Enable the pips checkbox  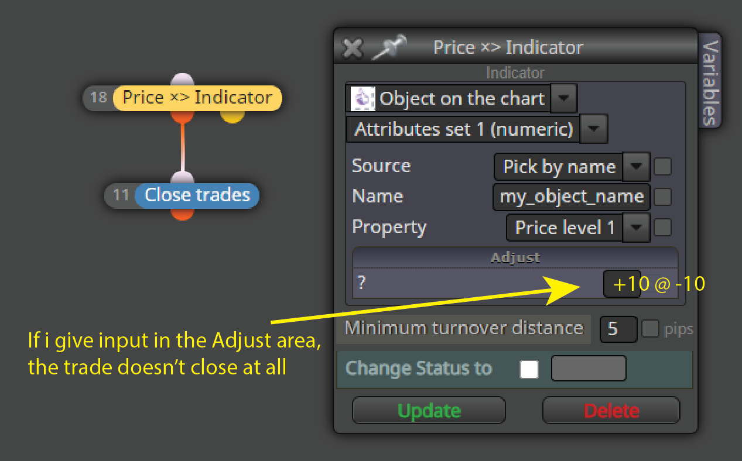coord(650,329)
